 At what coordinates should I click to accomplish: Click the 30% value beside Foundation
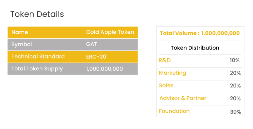235,112
